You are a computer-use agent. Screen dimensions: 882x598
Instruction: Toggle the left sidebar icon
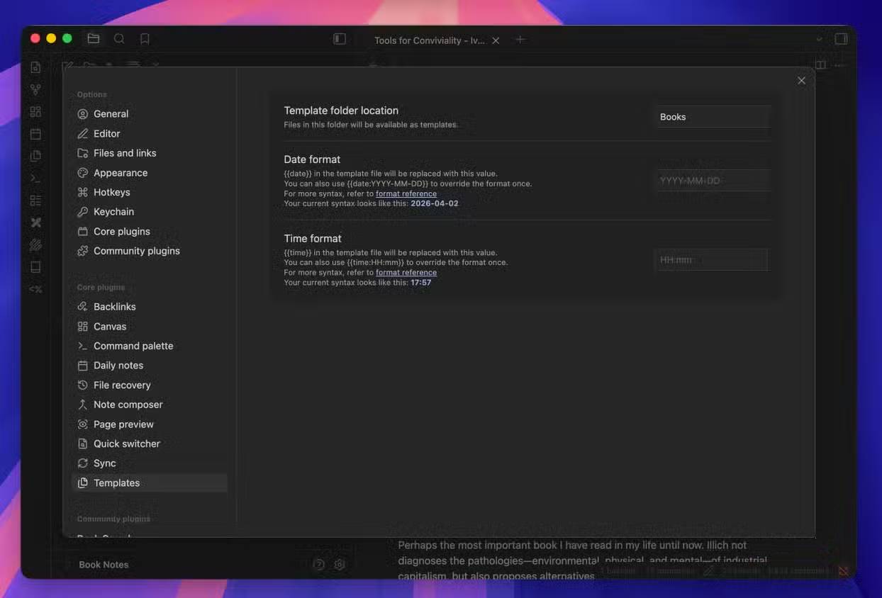(340, 39)
